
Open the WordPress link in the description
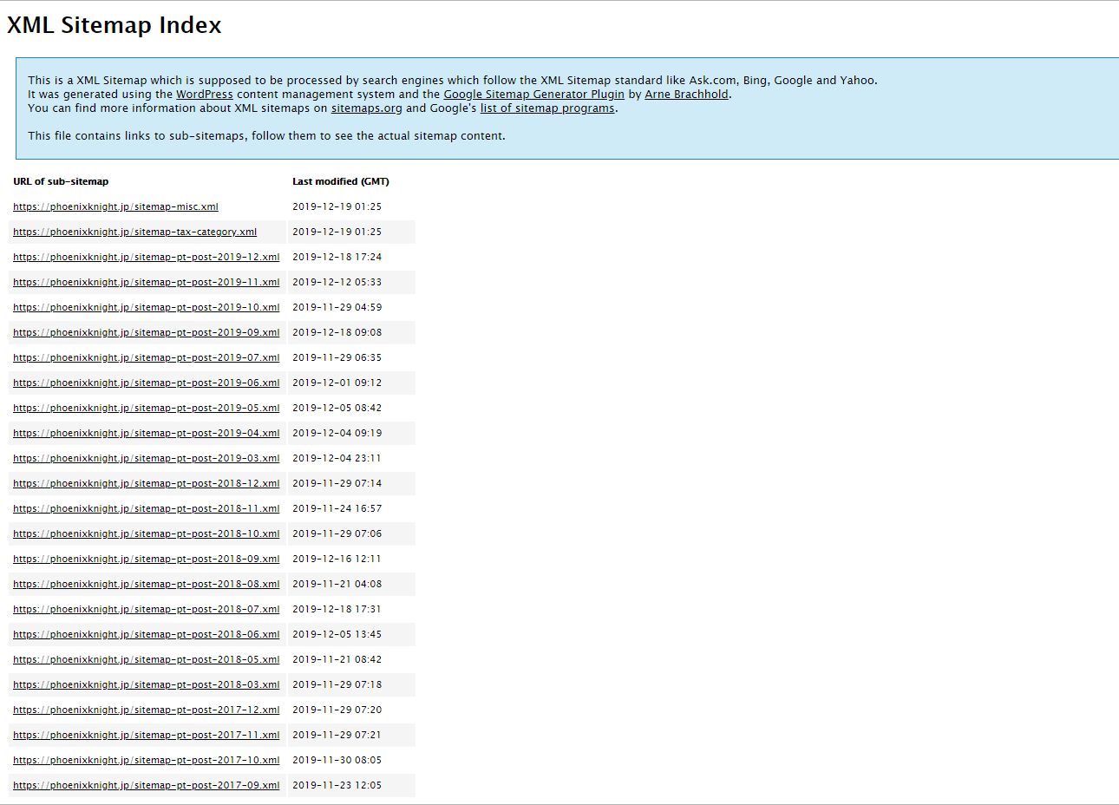tap(204, 95)
